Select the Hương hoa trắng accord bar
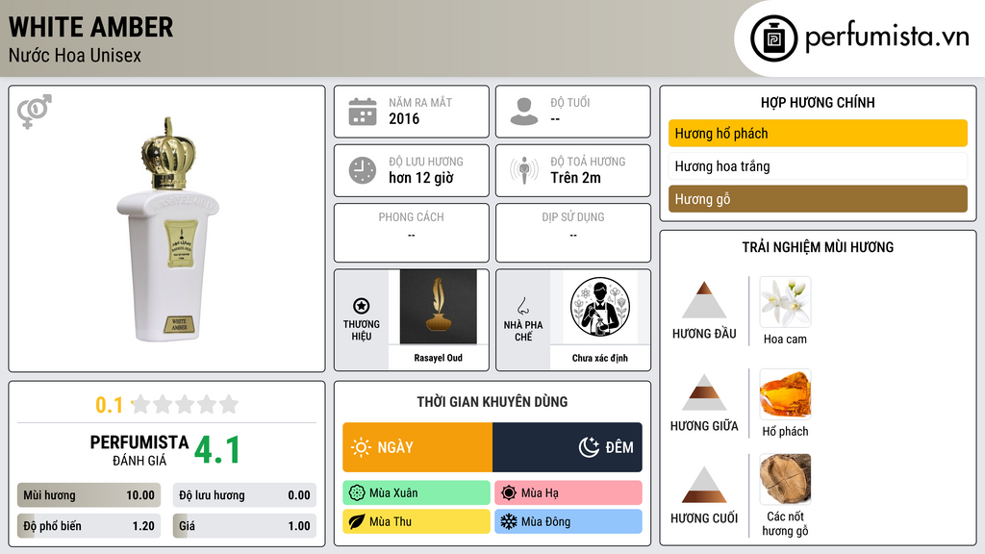 tap(818, 166)
